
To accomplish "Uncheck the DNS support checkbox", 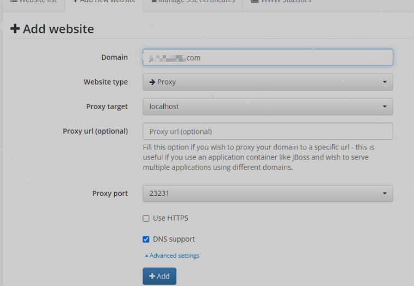I will click(146, 239).
